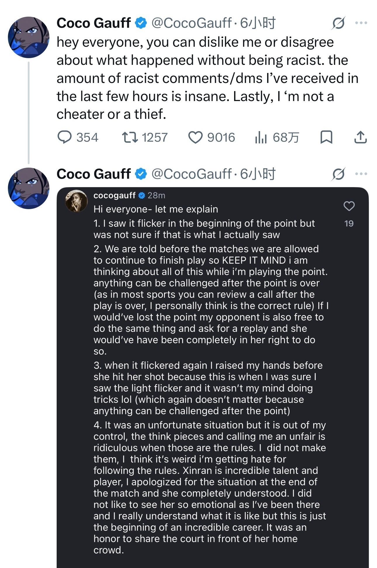Like the embedded cocogauff post heart
The image size is (377, 568).
click(349, 206)
